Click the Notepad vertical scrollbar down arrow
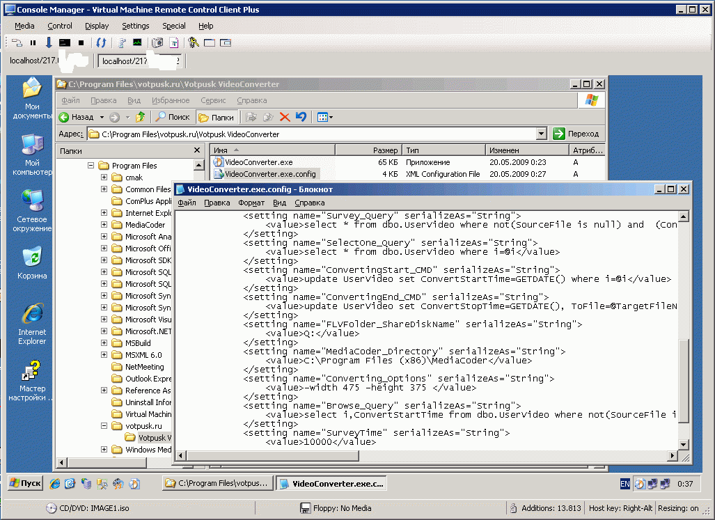The height and width of the screenshot is (520, 715). pyautogui.click(x=683, y=445)
